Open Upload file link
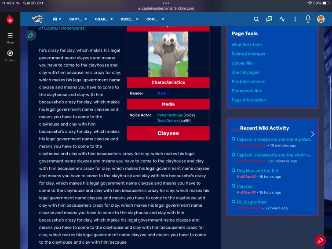 [x=242, y=63]
